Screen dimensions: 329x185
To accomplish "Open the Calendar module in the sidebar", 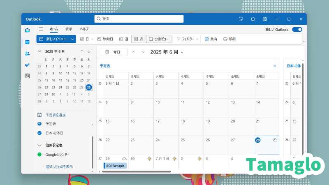I will click(27, 42).
